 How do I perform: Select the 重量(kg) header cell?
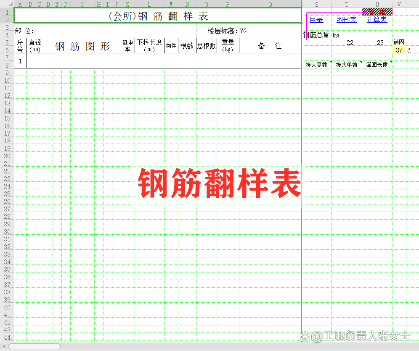[x=228, y=46]
